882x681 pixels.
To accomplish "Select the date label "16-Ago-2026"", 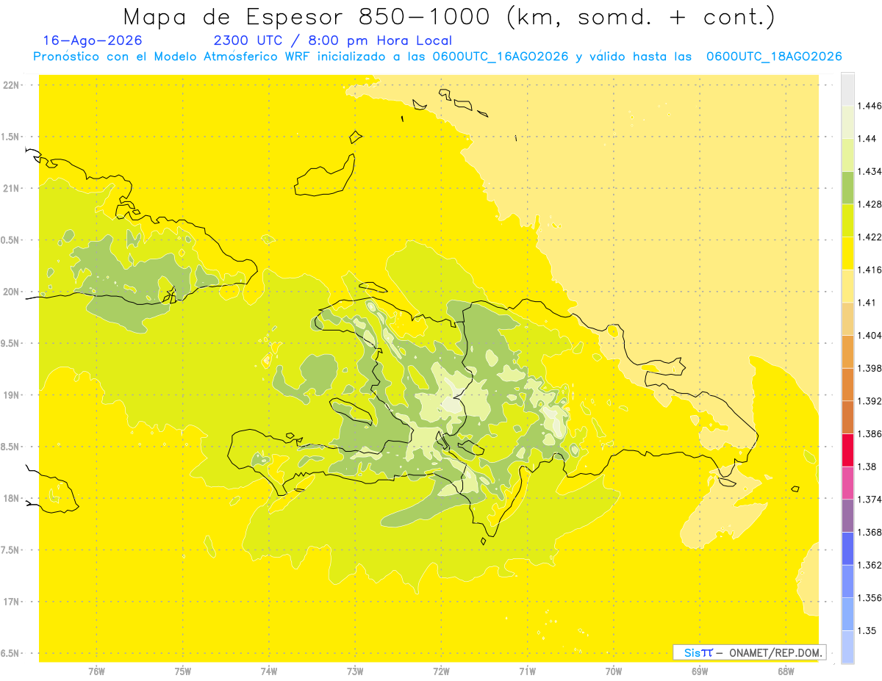I will (x=93, y=41).
